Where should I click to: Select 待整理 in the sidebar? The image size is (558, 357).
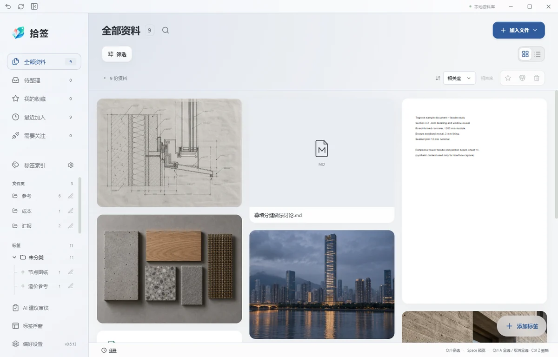[x=44, y=80]
